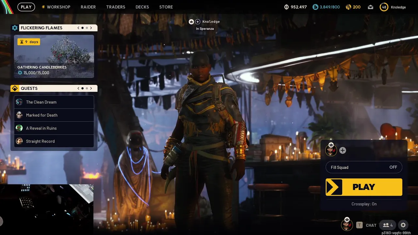Image resolution: width=418 pixels, height=235 pixels.
Task: Click the Knoledge profile name top right
Action: click(398, 7)
